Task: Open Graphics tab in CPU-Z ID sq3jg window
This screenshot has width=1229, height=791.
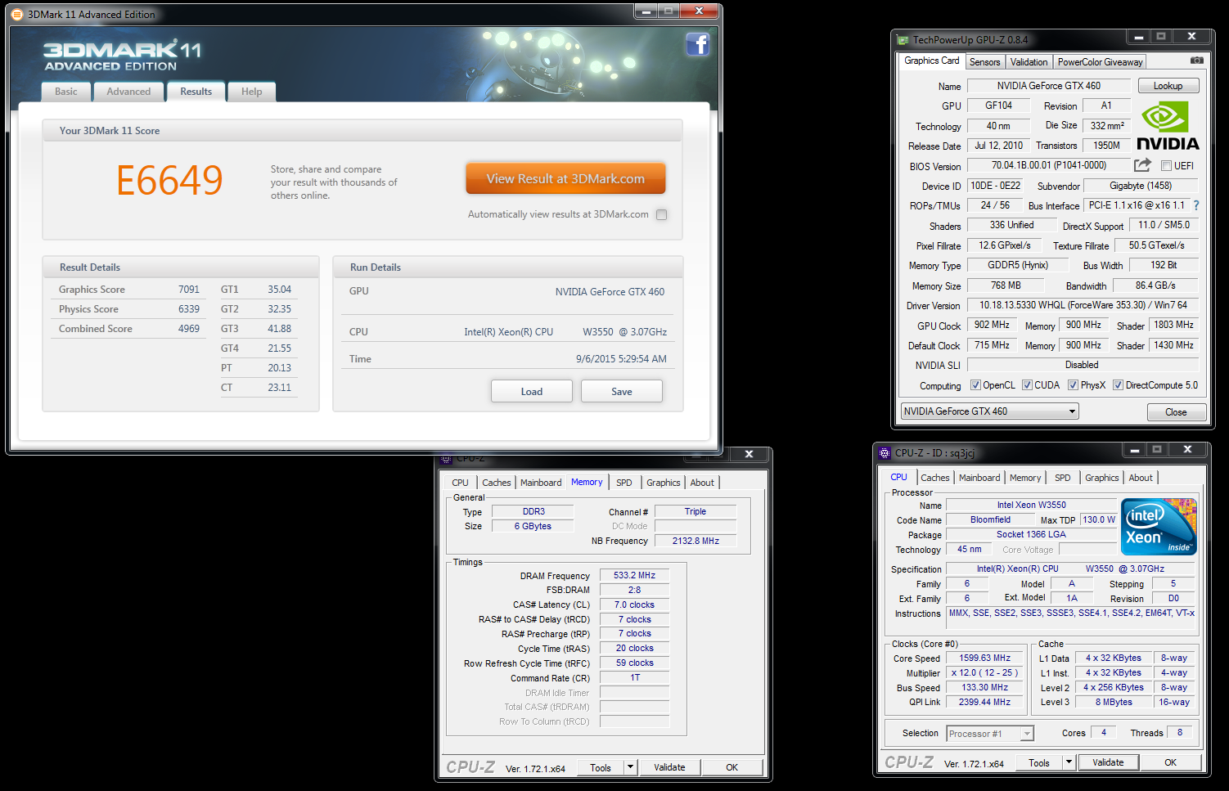Action: (x=1102, y=478)
